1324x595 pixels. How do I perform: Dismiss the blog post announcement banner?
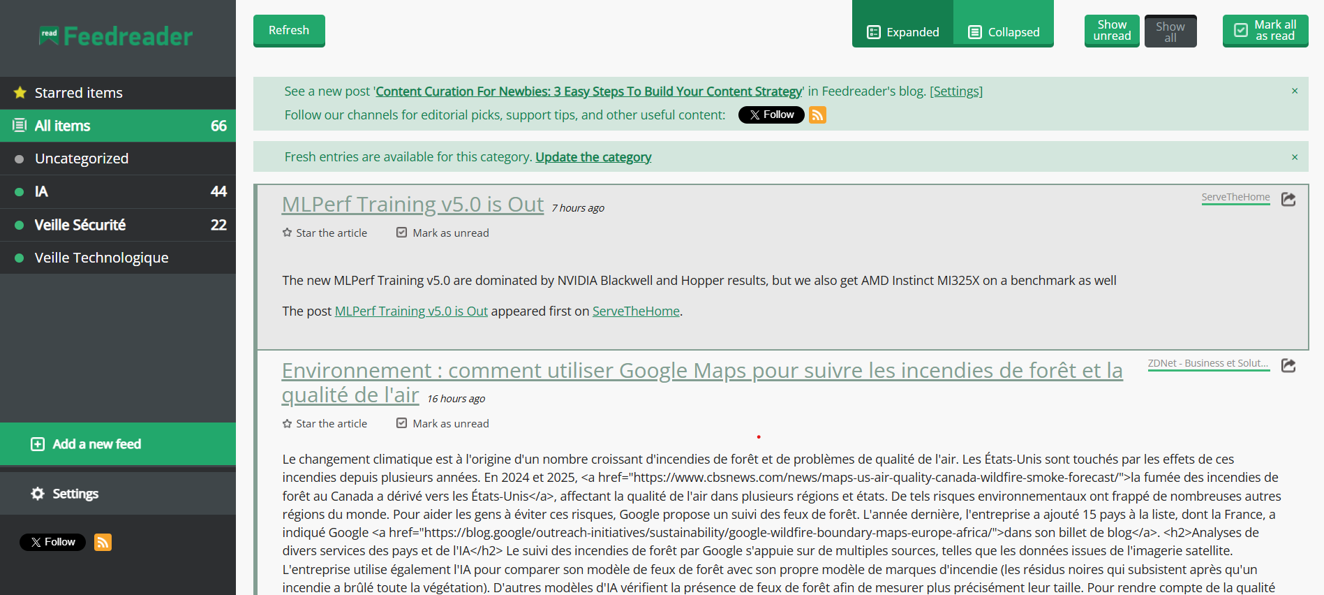tap(1294, 91)
